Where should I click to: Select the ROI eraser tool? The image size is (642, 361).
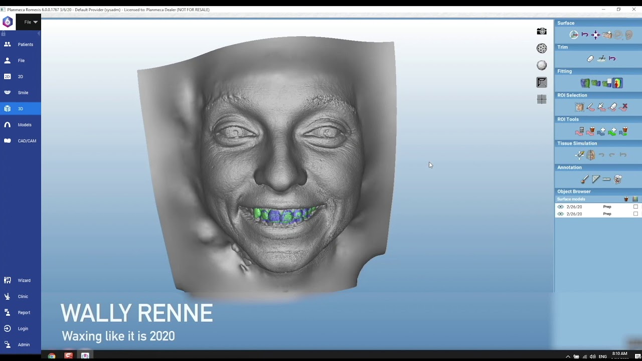(x=612, y=107)
